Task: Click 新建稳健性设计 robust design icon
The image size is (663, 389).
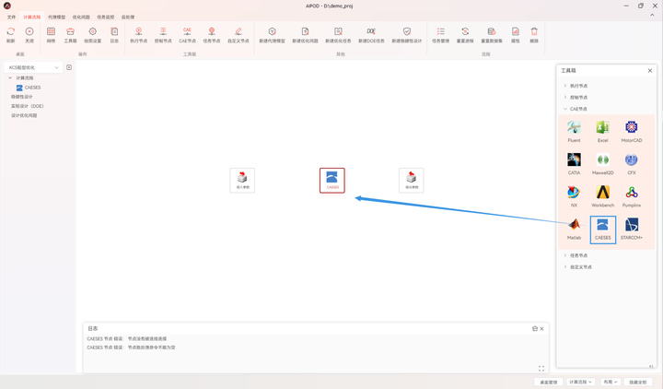Action: click(407, 31)
